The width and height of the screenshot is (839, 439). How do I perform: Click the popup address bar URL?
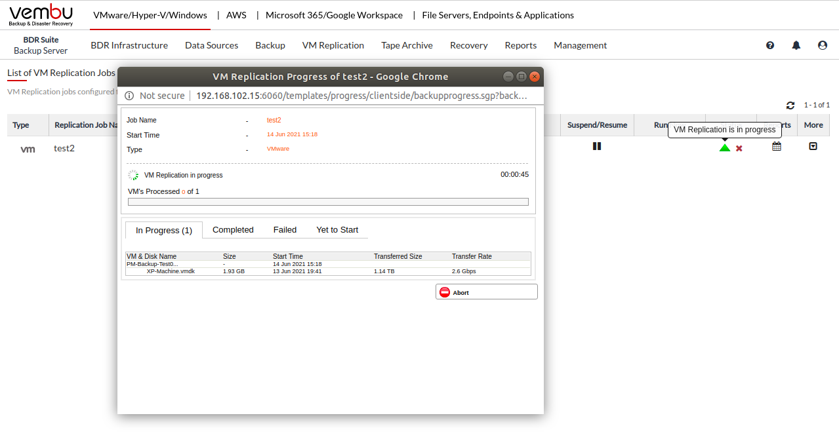coord(361,96)
